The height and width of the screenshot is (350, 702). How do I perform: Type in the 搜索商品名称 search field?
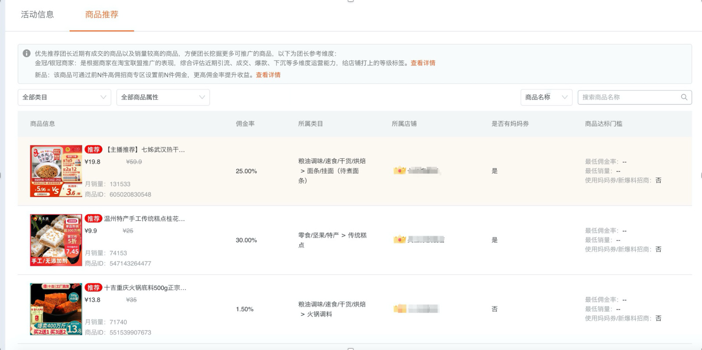pos(629,97)
